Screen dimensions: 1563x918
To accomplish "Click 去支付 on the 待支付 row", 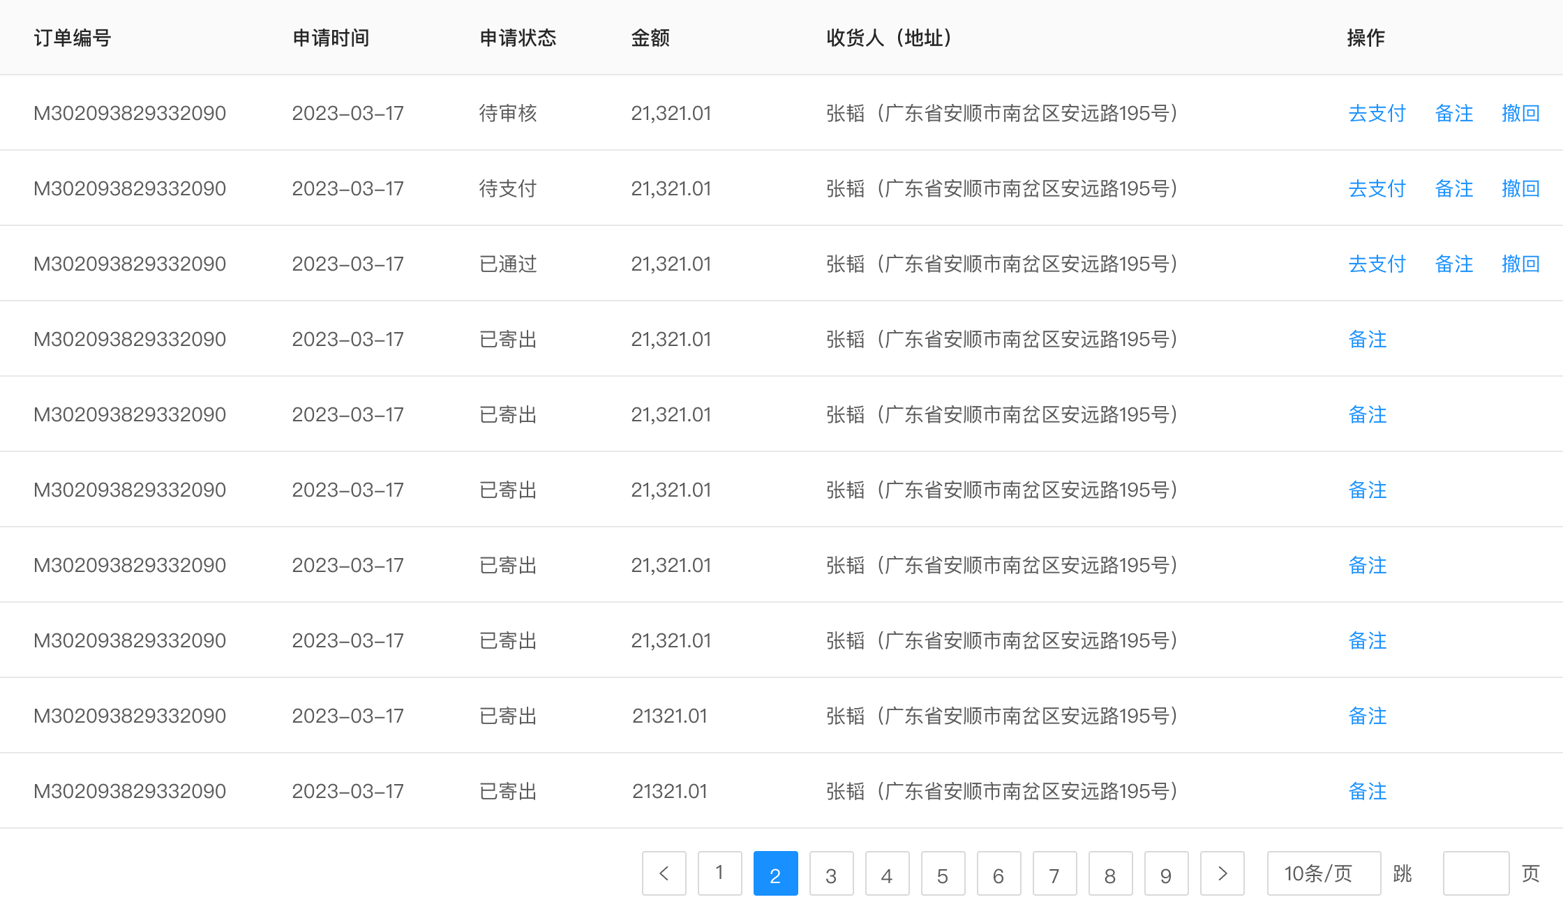I will pos(1376,188).
